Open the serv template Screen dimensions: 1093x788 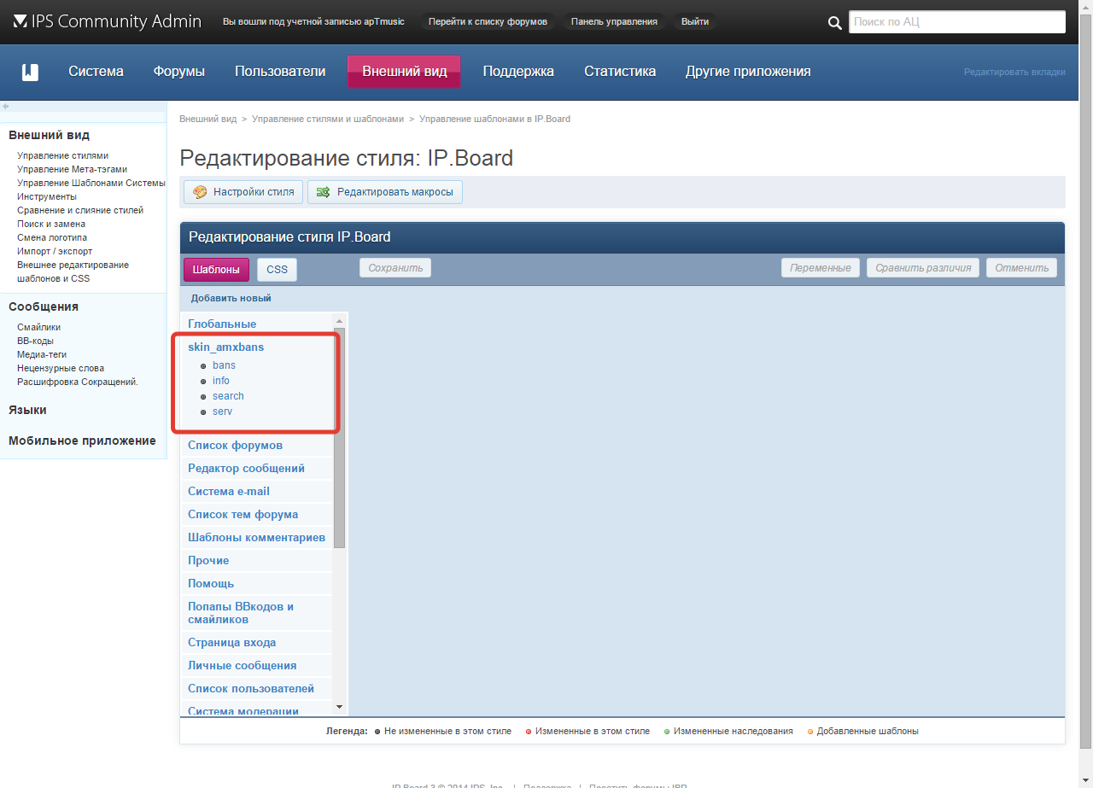(222, 412)
